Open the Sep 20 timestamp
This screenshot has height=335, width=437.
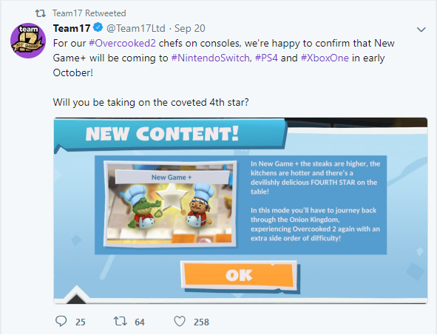pos(190,28)
